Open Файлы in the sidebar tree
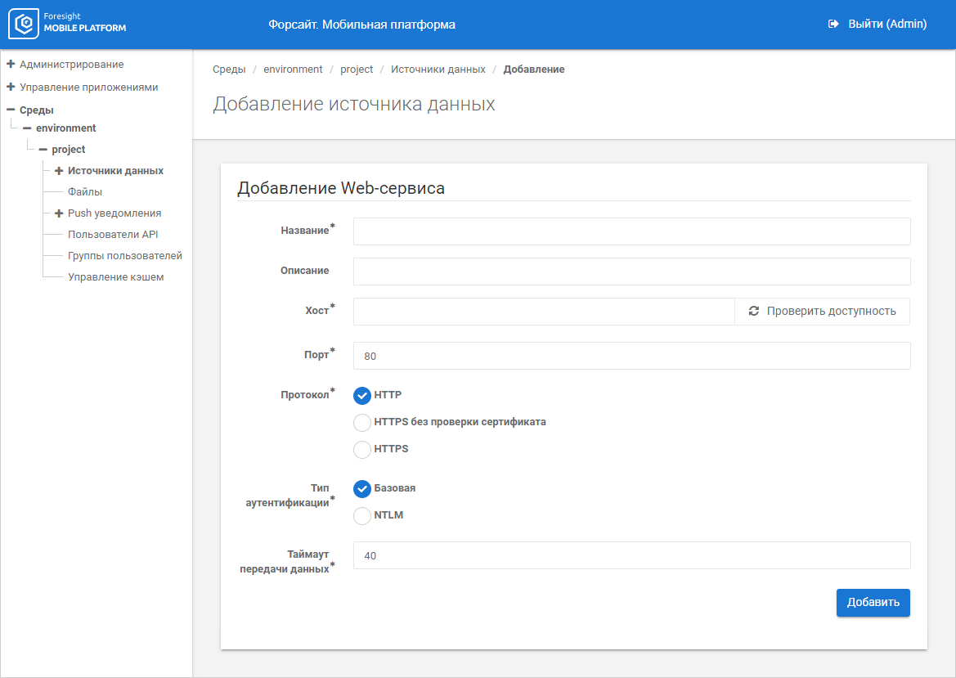This screenshot has width=956, height=678. tap(85, 192)
